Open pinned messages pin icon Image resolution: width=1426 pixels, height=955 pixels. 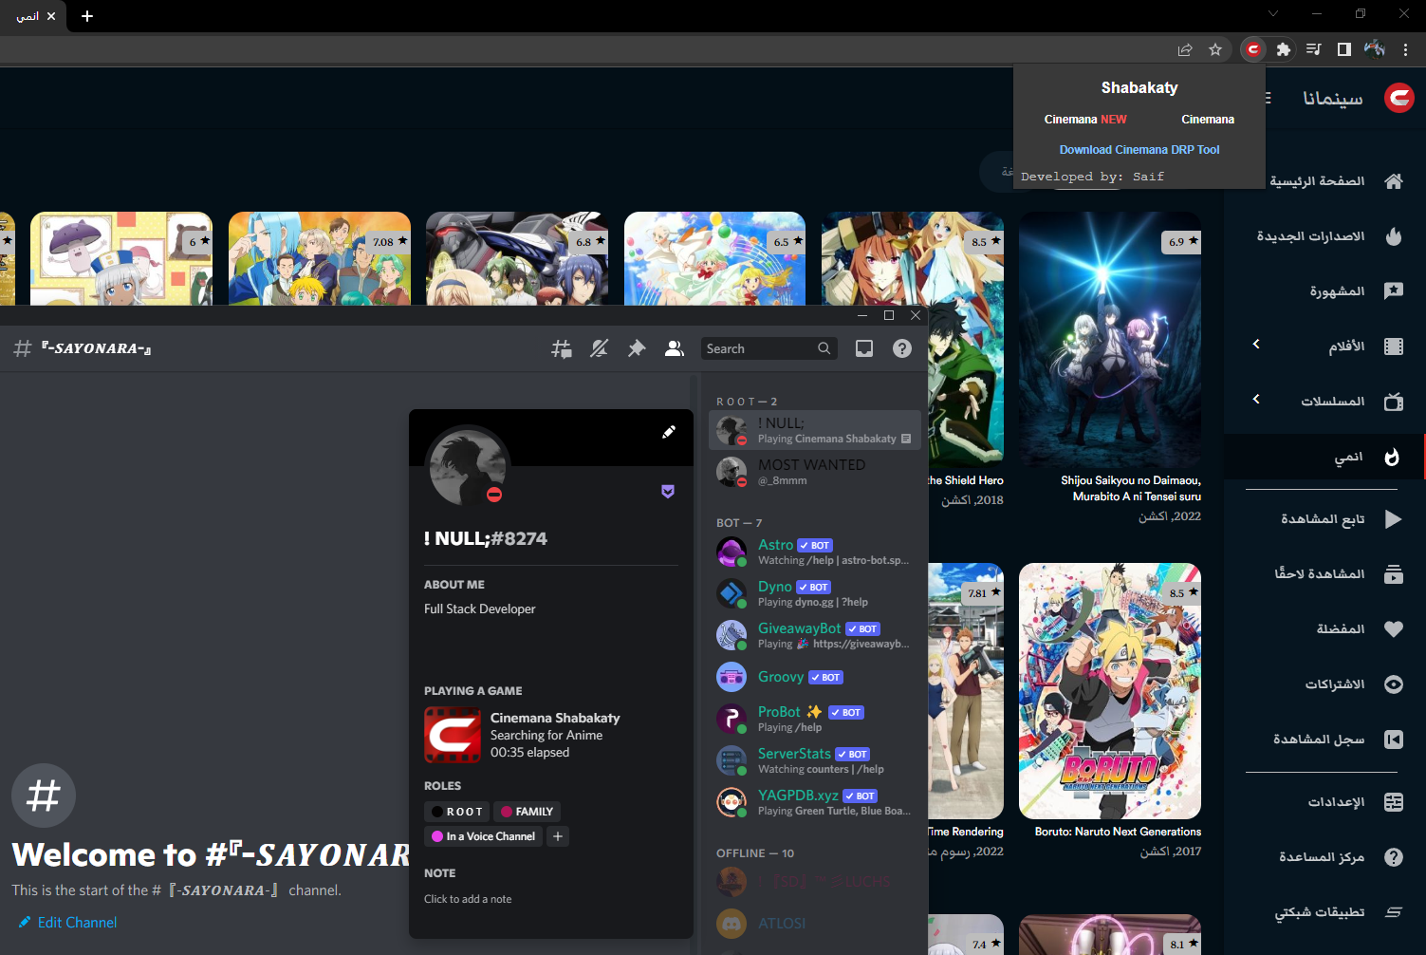click(x=637, y=349)
